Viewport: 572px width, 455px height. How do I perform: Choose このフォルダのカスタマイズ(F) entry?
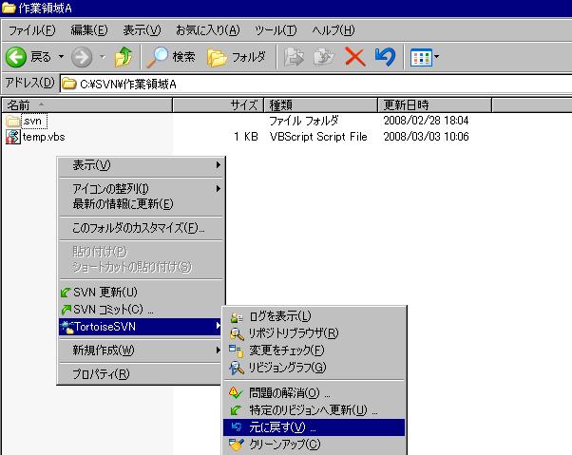pyautogui.click(x=141, y=228)
